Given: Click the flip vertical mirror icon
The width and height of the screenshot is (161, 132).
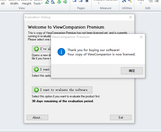Looking at the screenshot, I should click(x=65, y=2).
